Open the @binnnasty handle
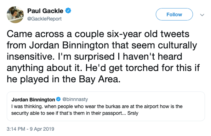This screenshot has width=211, height=136. 75,99
